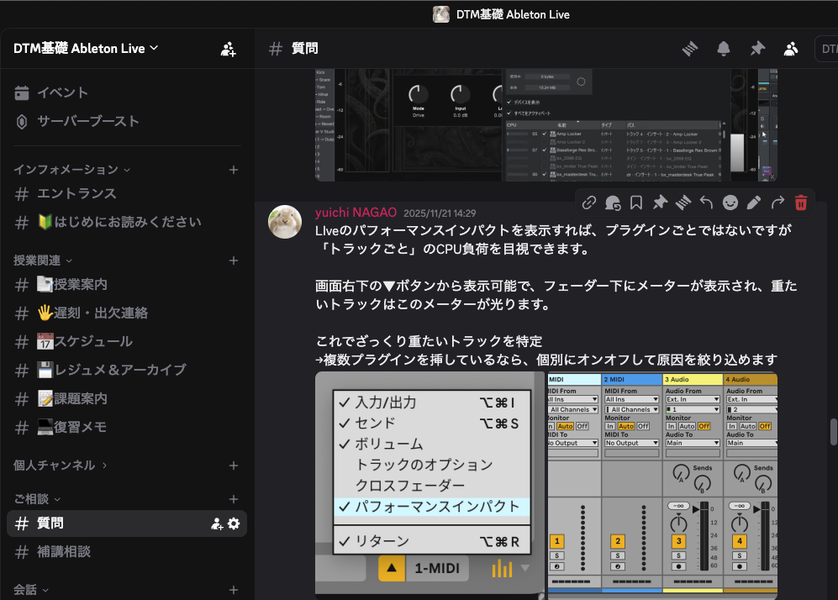The height and width of the screenshot is (600, 838).
Task: Open settings gear for 質問 channel
Action: tap(234, 524)
